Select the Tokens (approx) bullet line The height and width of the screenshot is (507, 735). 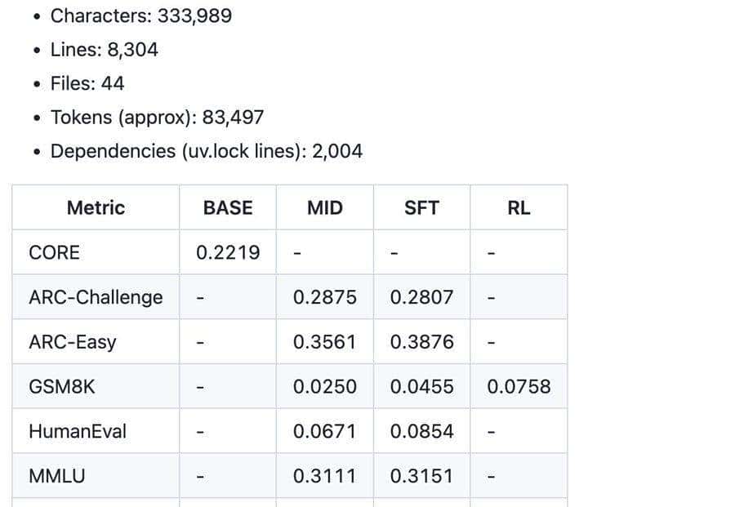pyautogui.click(x=157, y=118)
